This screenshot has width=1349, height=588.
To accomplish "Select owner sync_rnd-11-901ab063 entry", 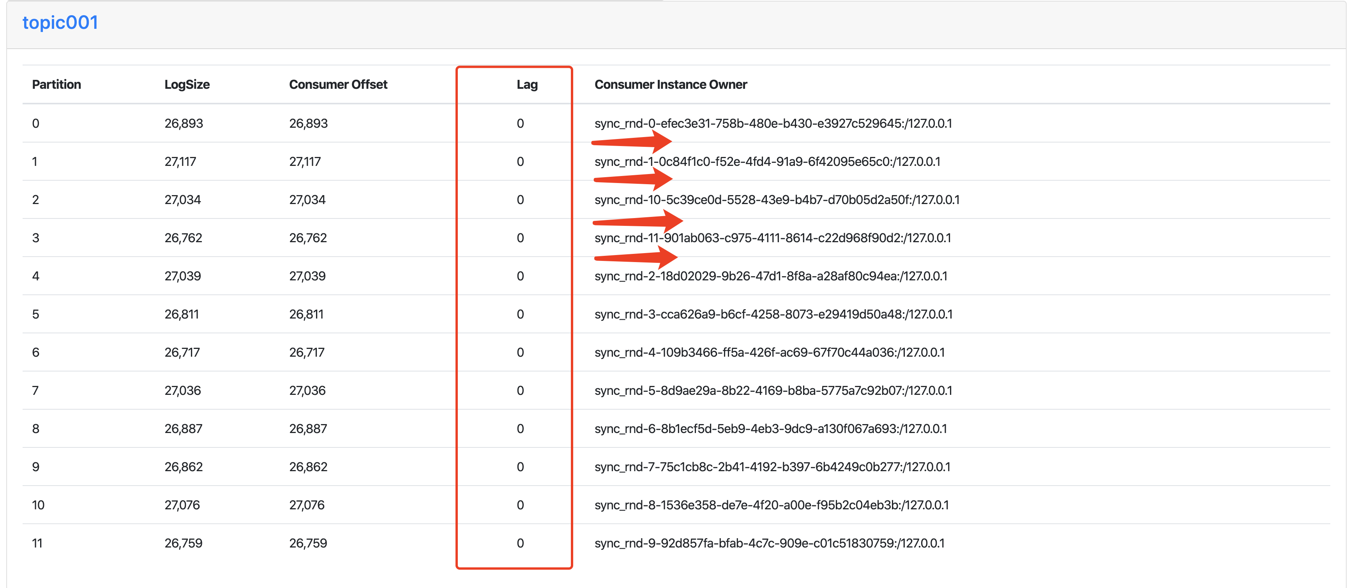I will pyautogui.click(x=772, y=238).
